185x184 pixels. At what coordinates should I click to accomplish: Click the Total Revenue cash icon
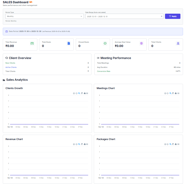click(32, 43)
